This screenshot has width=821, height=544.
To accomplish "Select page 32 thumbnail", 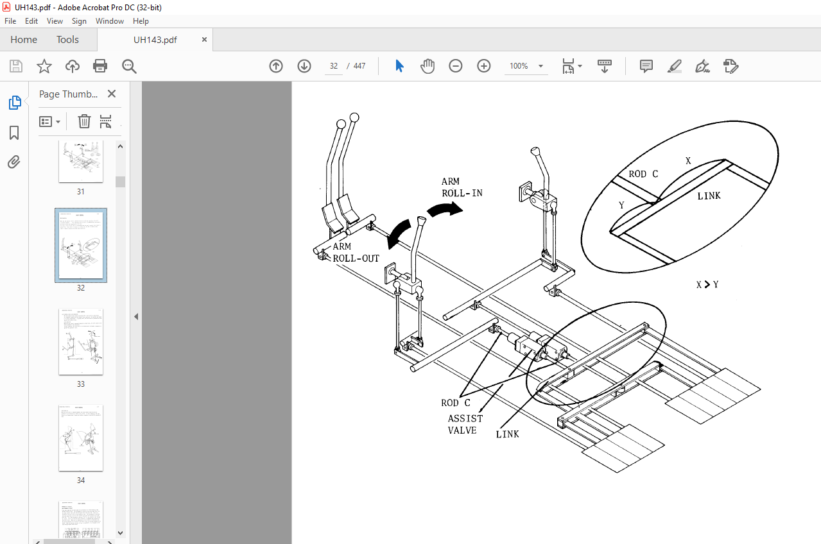I will 81,245.
